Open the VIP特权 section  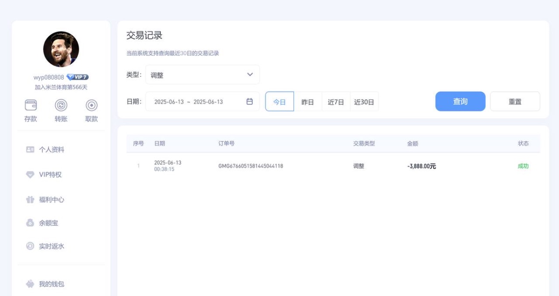[48, 175]
